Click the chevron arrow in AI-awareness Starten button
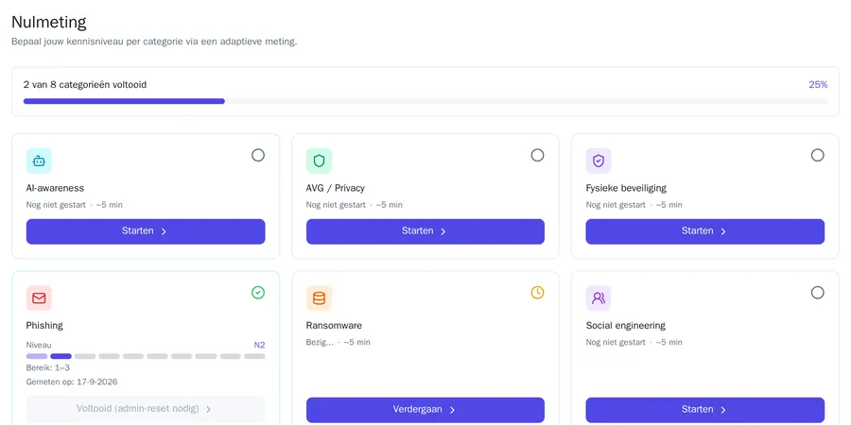This screenshot has height=425, width=851. [x=164, y=231]
